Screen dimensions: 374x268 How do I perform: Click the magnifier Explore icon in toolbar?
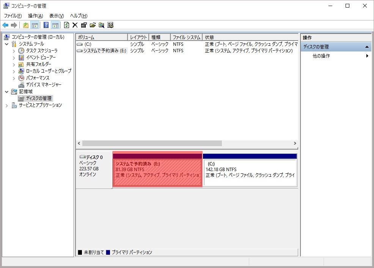101,25
